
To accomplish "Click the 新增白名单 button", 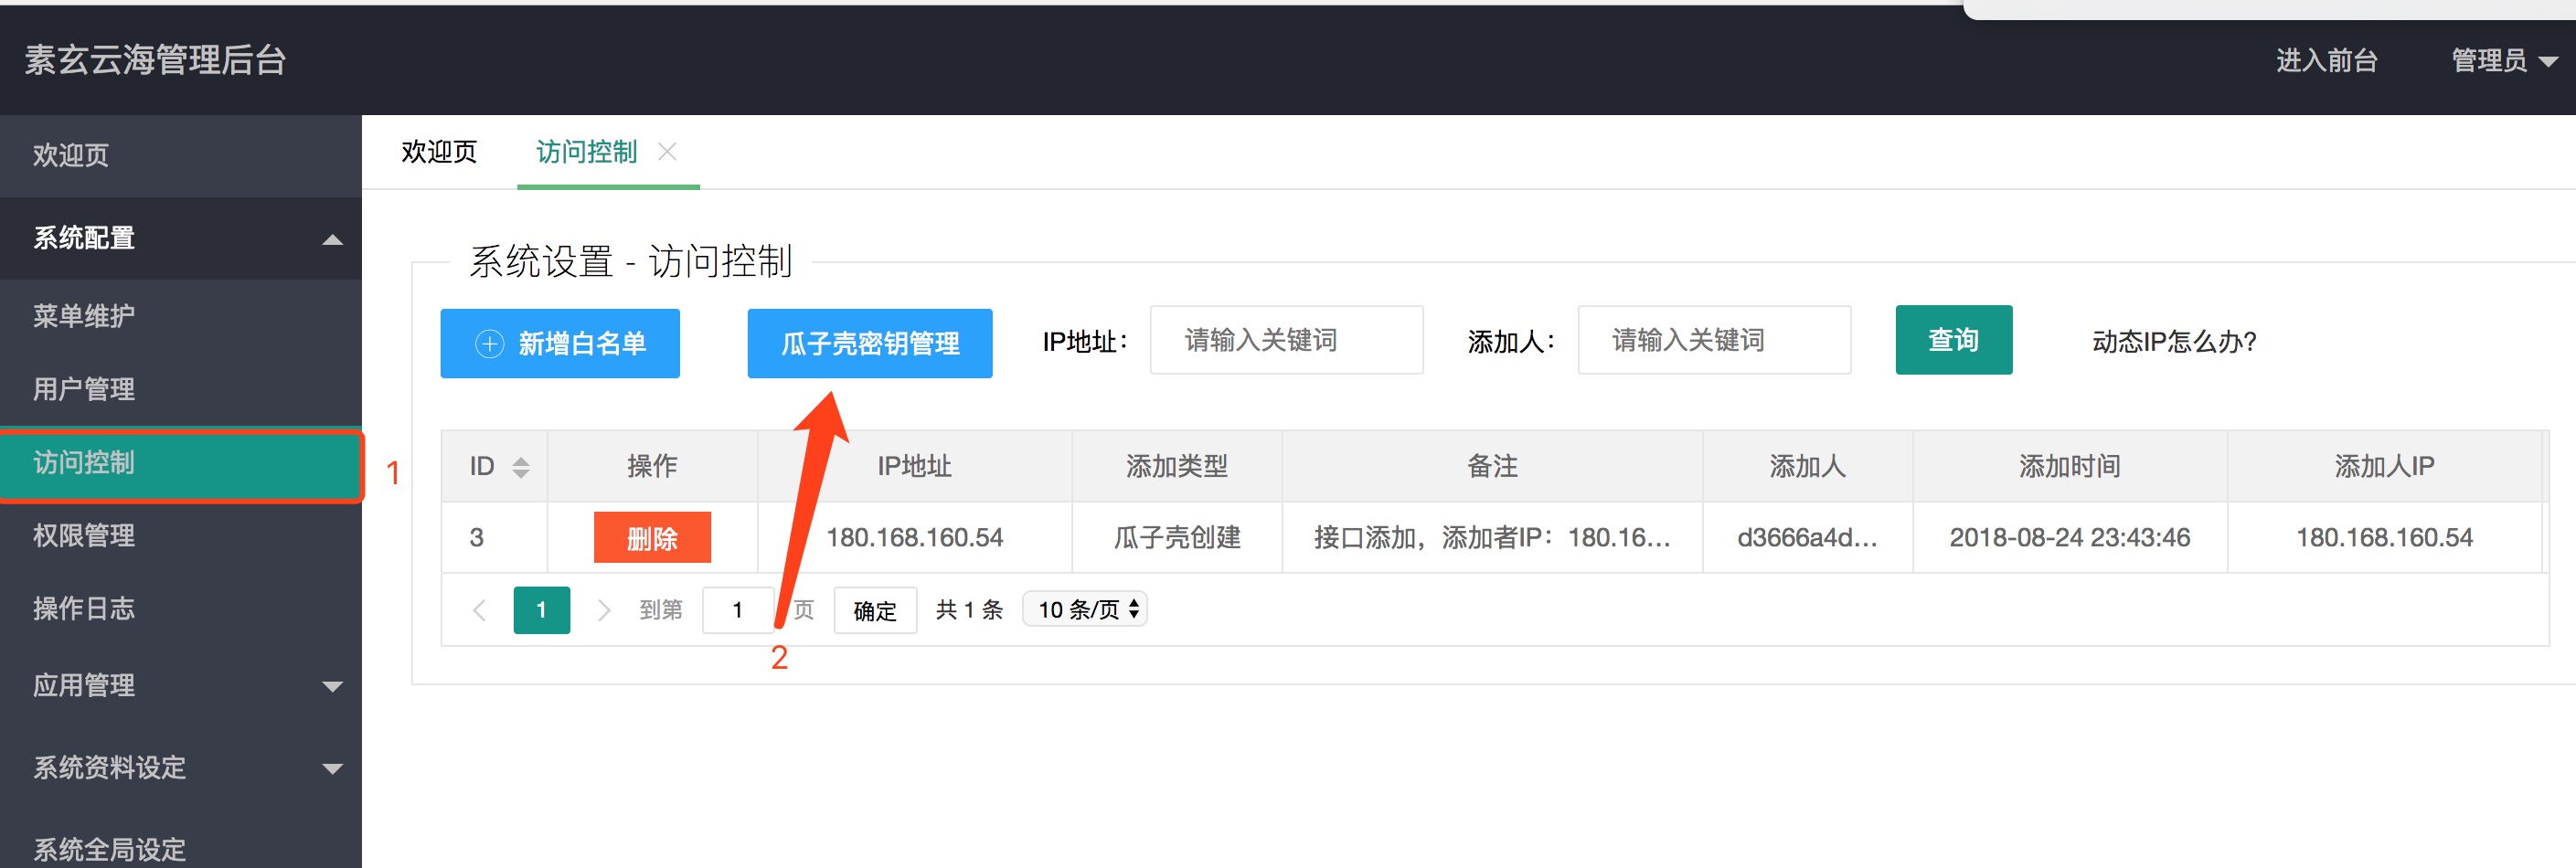I will (x=560, y=343).
